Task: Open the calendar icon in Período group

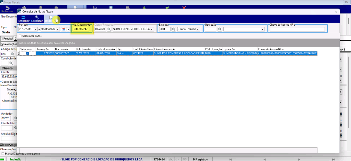Action: pos(64,29)
